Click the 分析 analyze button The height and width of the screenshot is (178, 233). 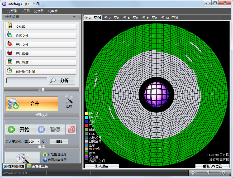(x=62, y=80)
